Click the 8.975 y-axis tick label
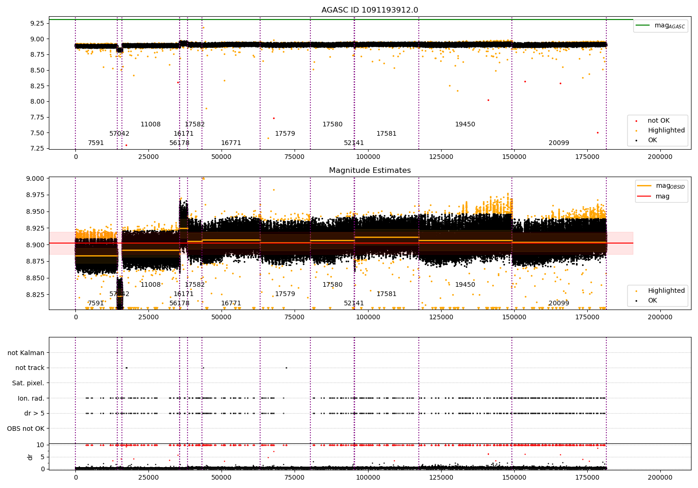Image resolution: width=698 pixels, height=488 pixels. point(35,195)
